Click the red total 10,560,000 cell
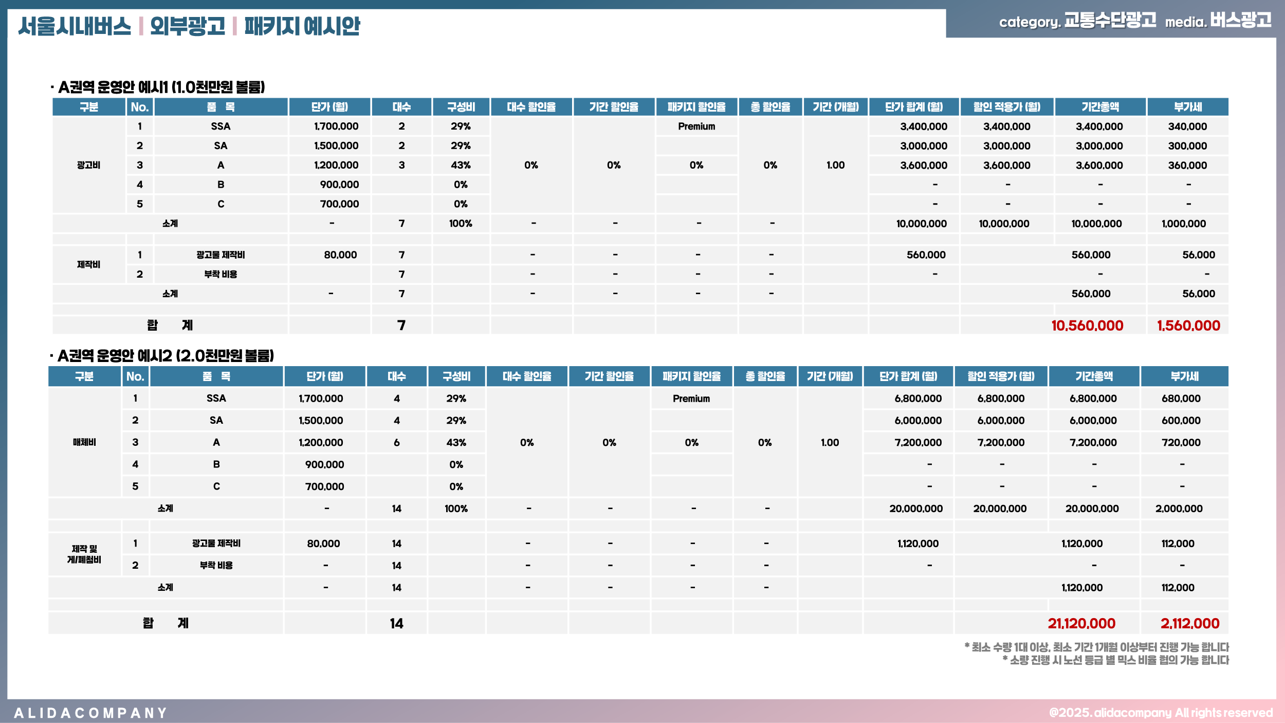The image size is (1285, 723). (1087, 326)
